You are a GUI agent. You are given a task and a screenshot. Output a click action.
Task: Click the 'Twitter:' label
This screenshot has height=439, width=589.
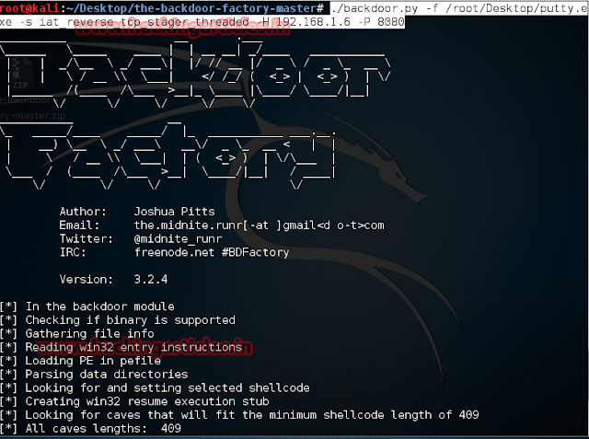[86, 238]
